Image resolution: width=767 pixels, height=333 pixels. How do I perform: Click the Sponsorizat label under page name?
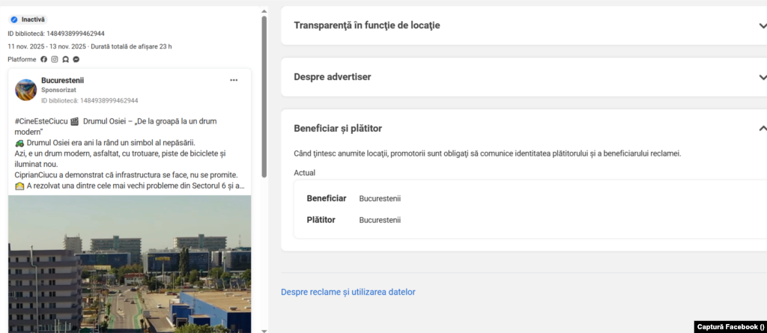58,90
